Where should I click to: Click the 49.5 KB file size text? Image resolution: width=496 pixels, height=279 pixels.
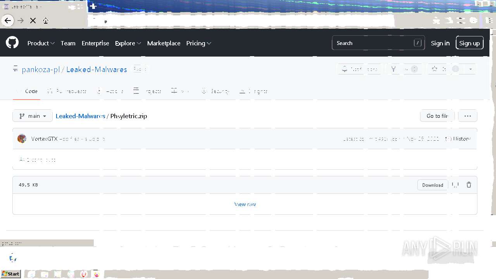coord(28,185)
